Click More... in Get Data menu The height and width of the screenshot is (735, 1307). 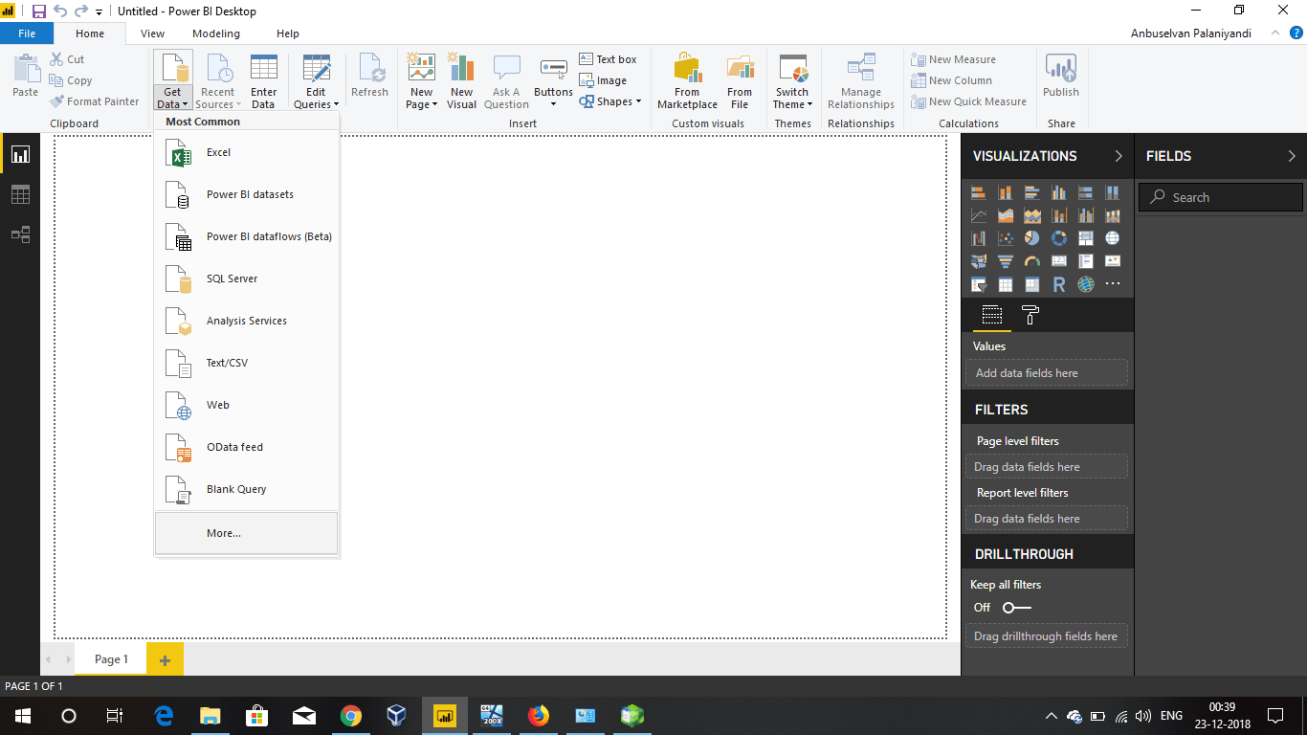click(x=246, y=533)
